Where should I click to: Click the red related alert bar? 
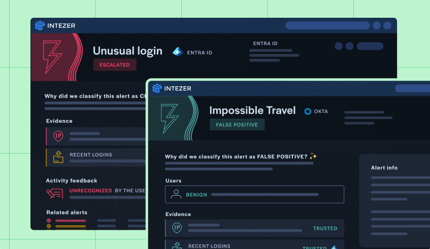71,221
